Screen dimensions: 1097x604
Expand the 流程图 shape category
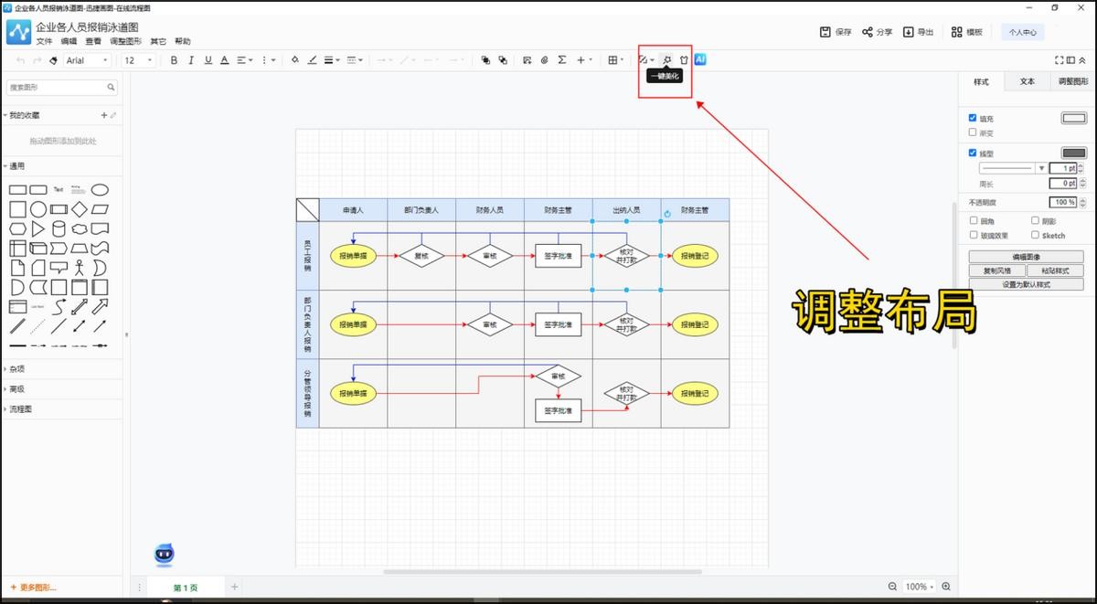(20, 409)
